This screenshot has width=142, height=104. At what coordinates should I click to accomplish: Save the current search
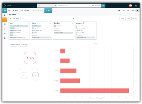(x=15, y=11)
